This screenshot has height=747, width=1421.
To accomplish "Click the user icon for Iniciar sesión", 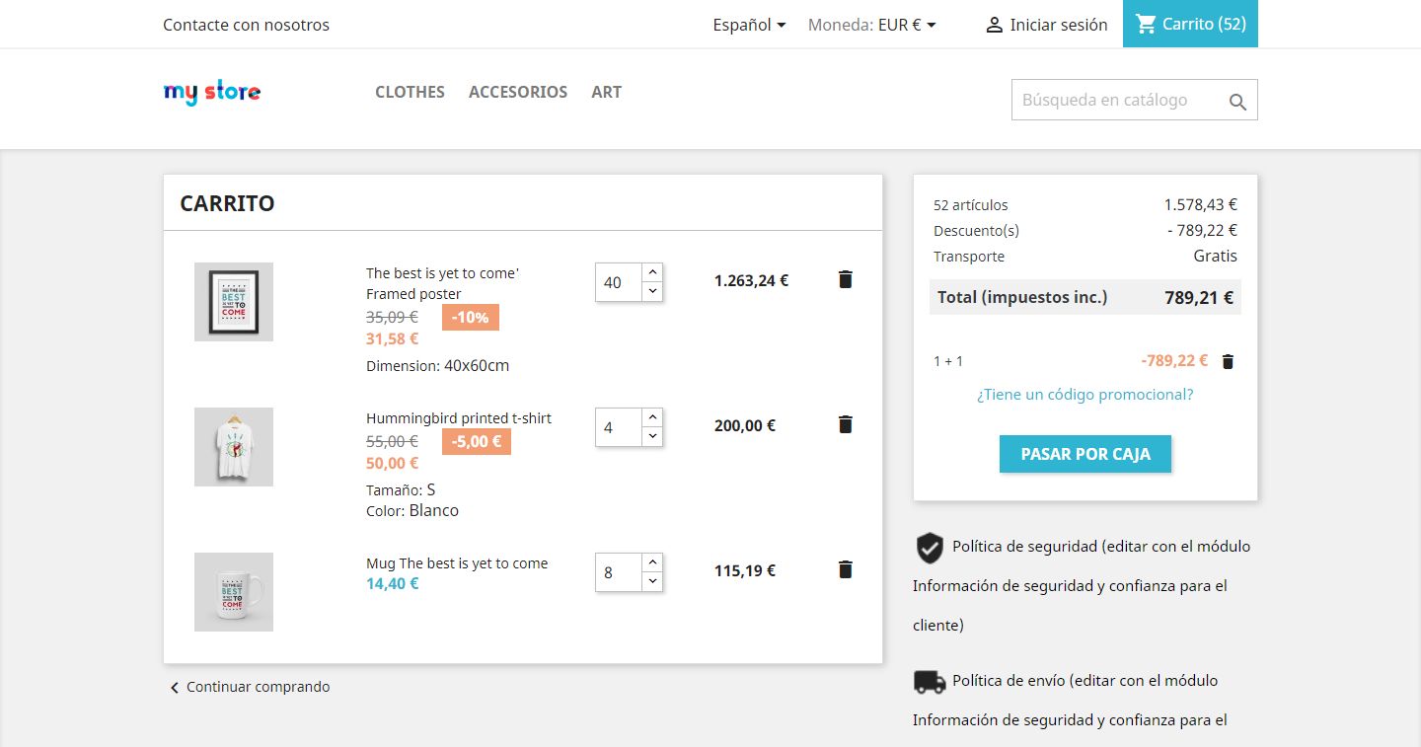I will (x=994, y=26).
